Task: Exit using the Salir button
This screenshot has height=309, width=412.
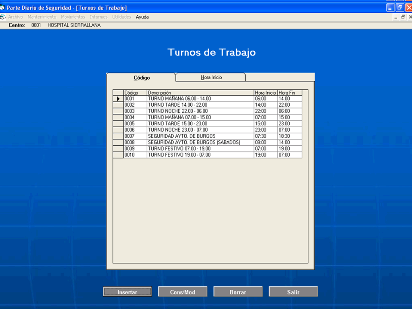Action: (293, 292)
